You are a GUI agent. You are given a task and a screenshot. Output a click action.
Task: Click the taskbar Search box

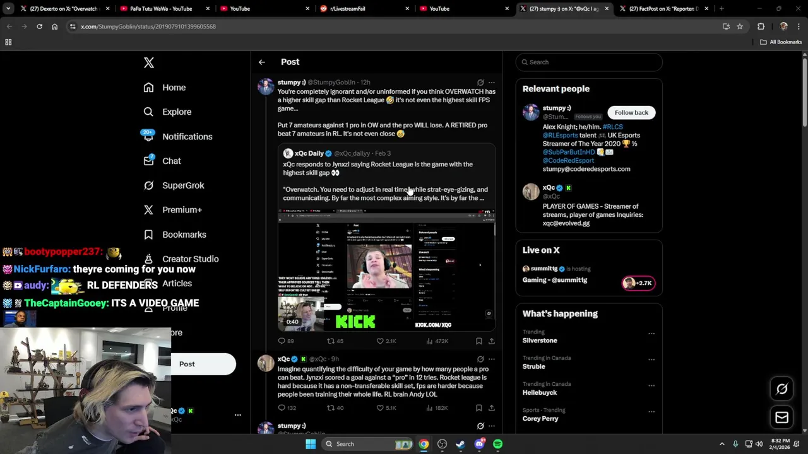point(369,444)
